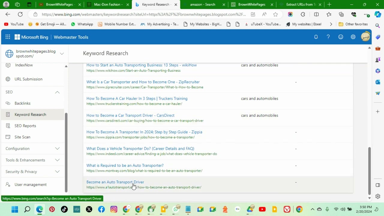Switch to Extract URLs from Text tab
The width and height of the screenshot is (384, 216).
coord(300,4)
